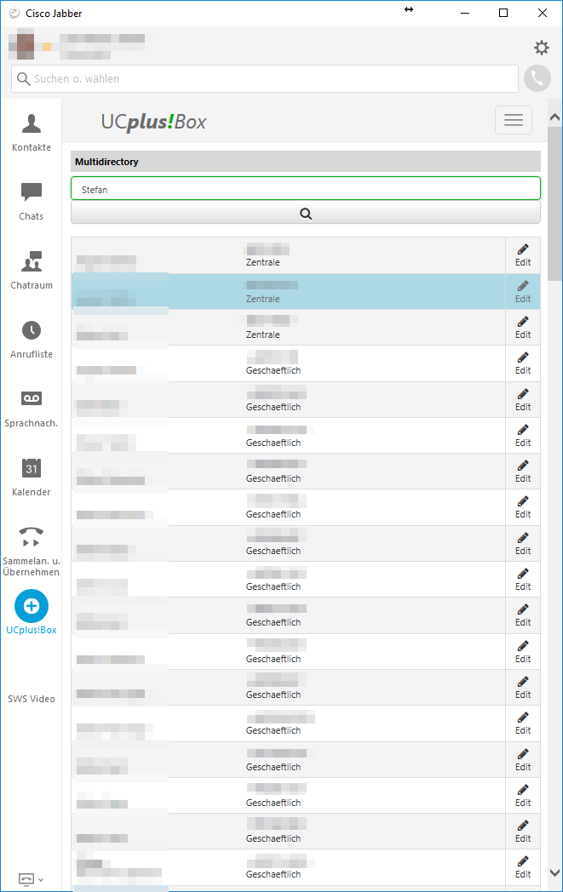Select the topmost Zentrale result row
The height and width of the screenshot is (892, 563).
point(288,255)
